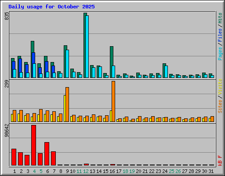Click day 4 on the x-axis
Screen dimensions: 225x176
(x=34, y=171)
